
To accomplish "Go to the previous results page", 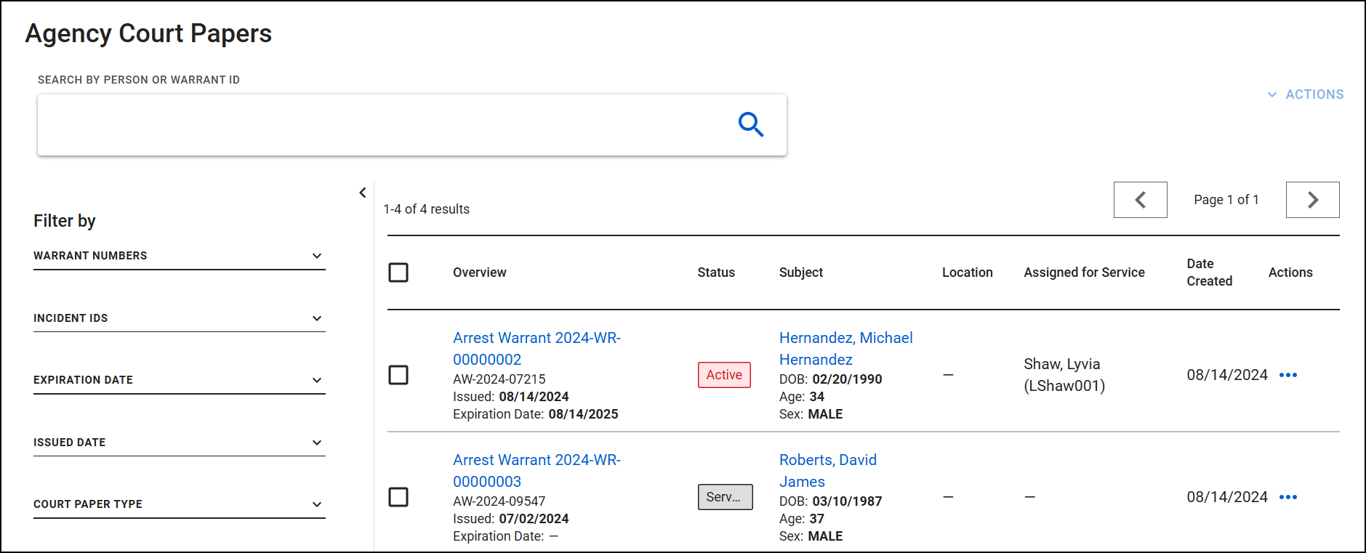I will [1140, 200].
